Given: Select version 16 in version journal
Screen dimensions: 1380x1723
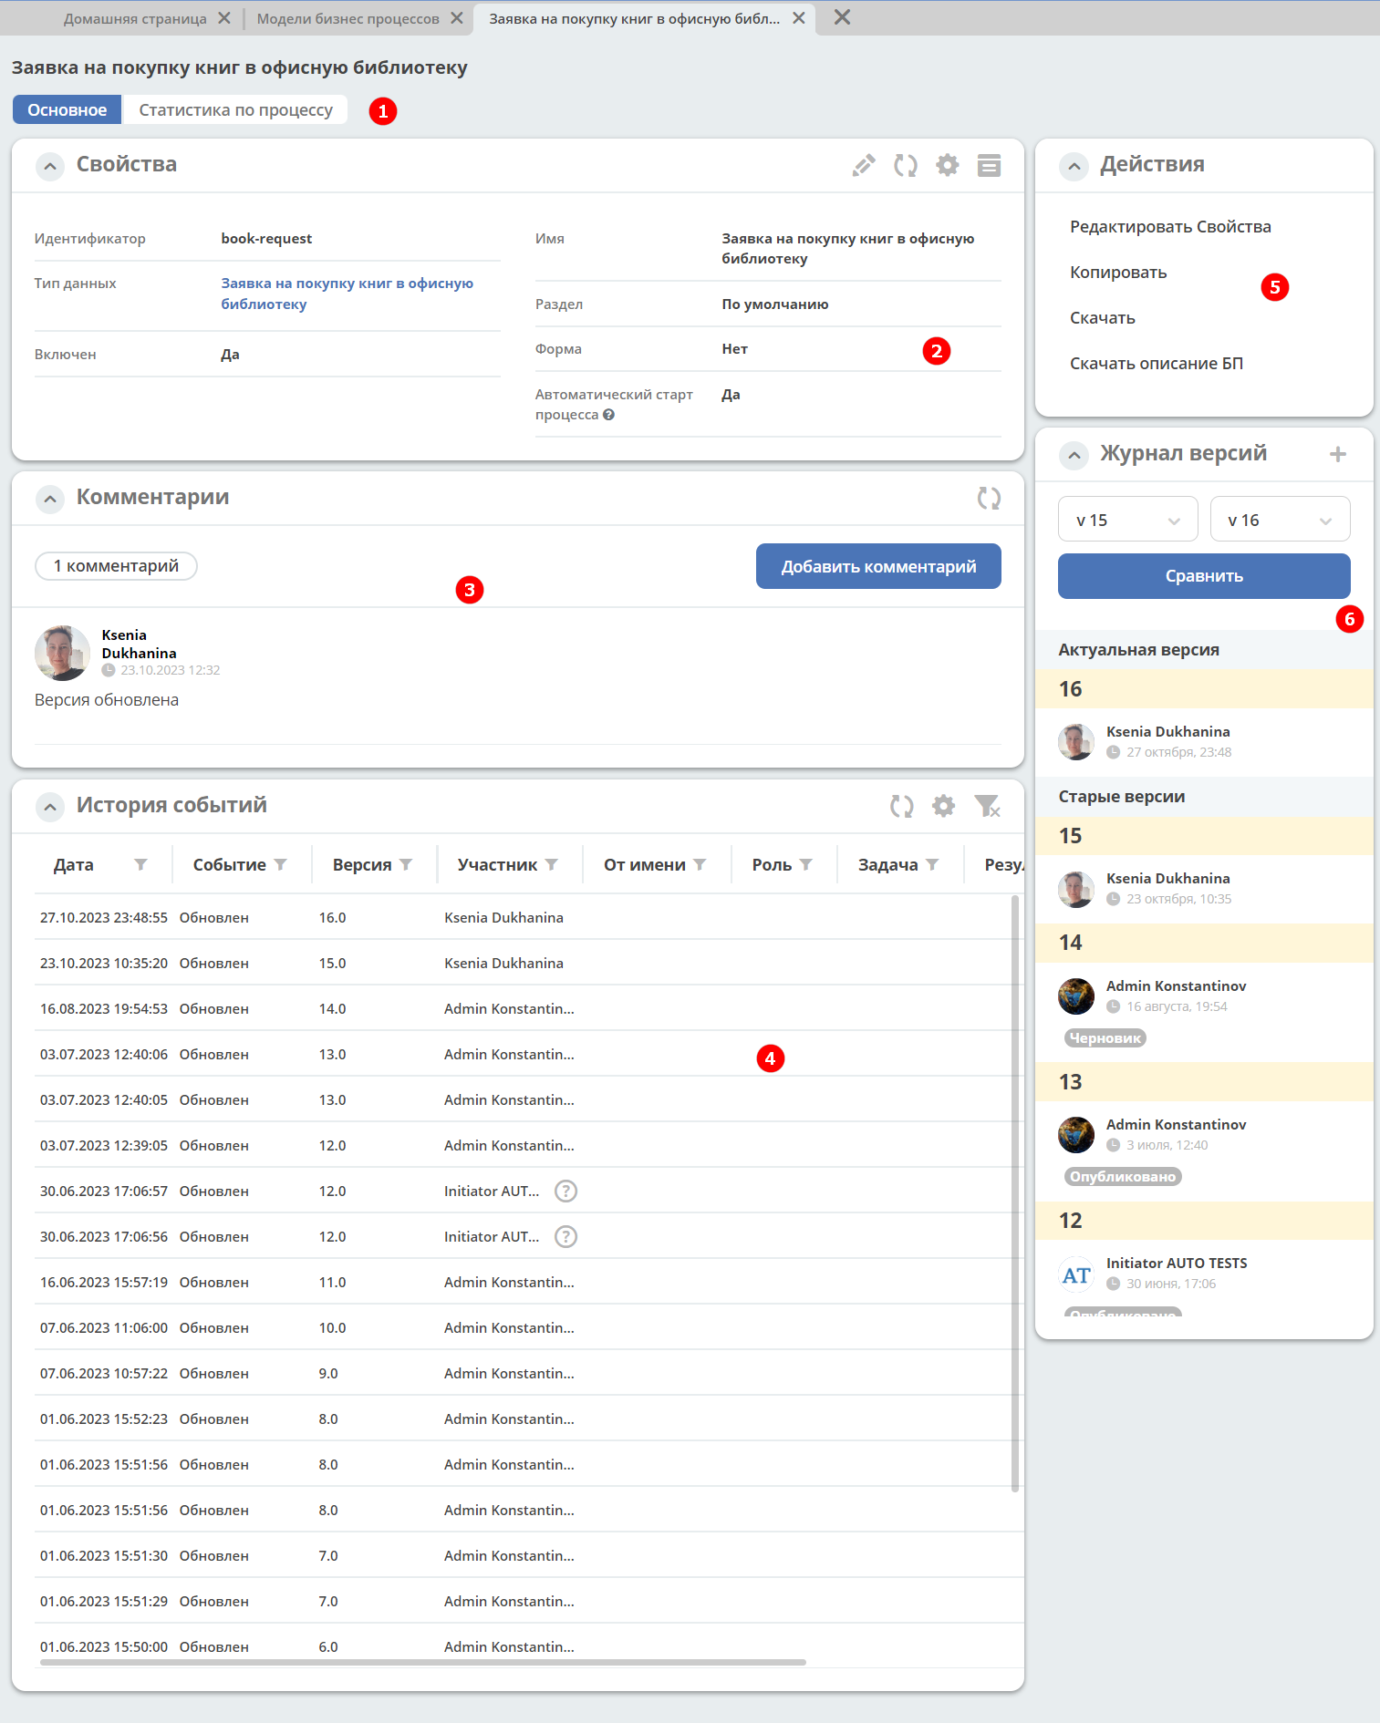Looking at the screenshot, I should point(1204,689).
